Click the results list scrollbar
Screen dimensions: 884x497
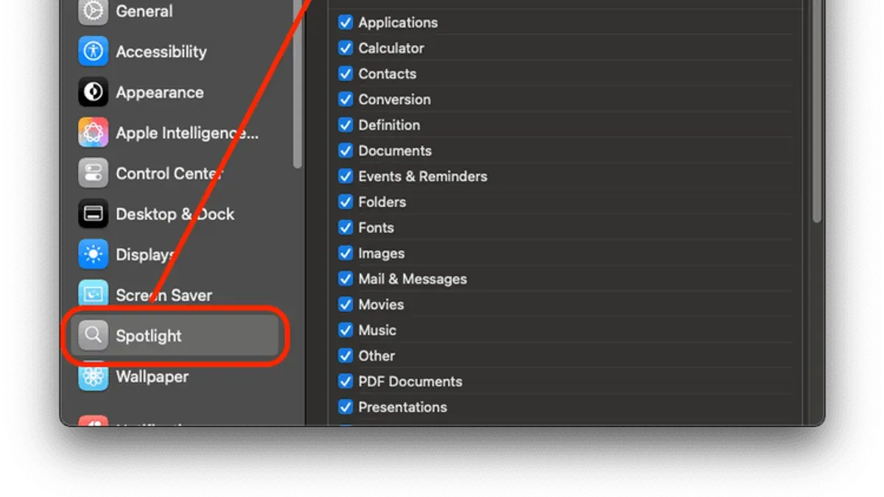[816, 110]
